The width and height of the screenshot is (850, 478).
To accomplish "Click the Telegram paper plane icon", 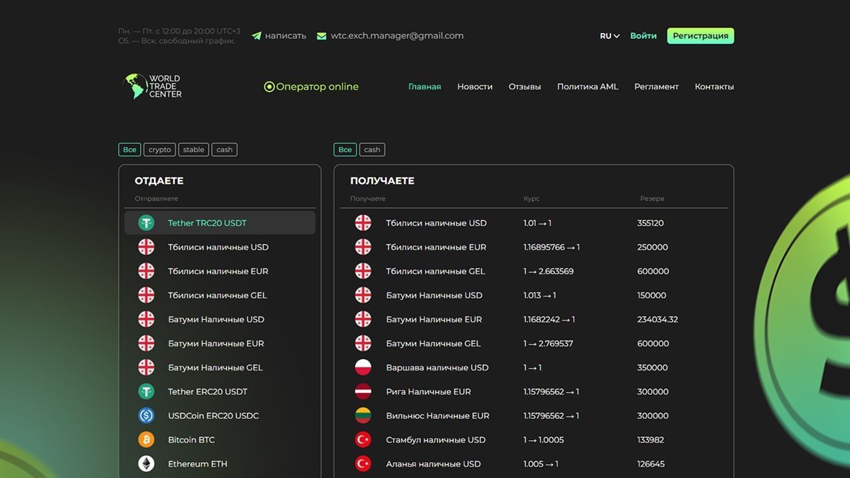I will pos(256,36).
